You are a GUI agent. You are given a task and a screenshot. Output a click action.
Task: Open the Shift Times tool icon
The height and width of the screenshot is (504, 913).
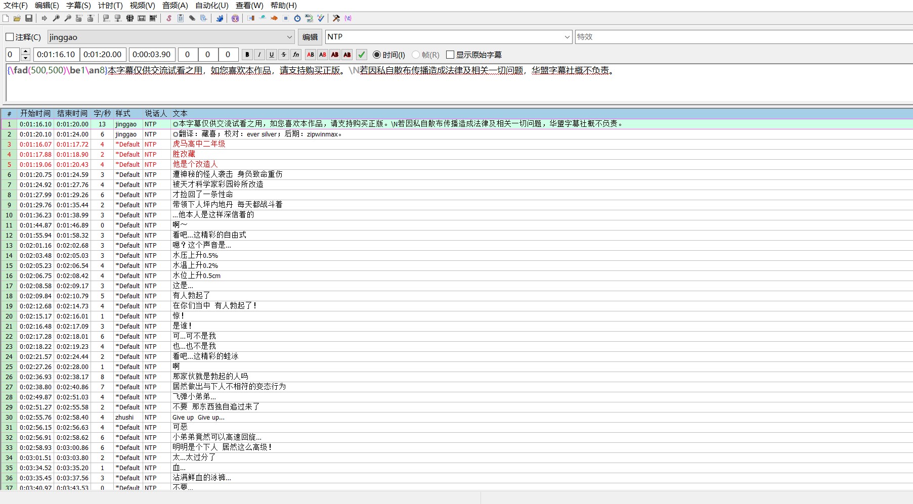pos(251,18)
